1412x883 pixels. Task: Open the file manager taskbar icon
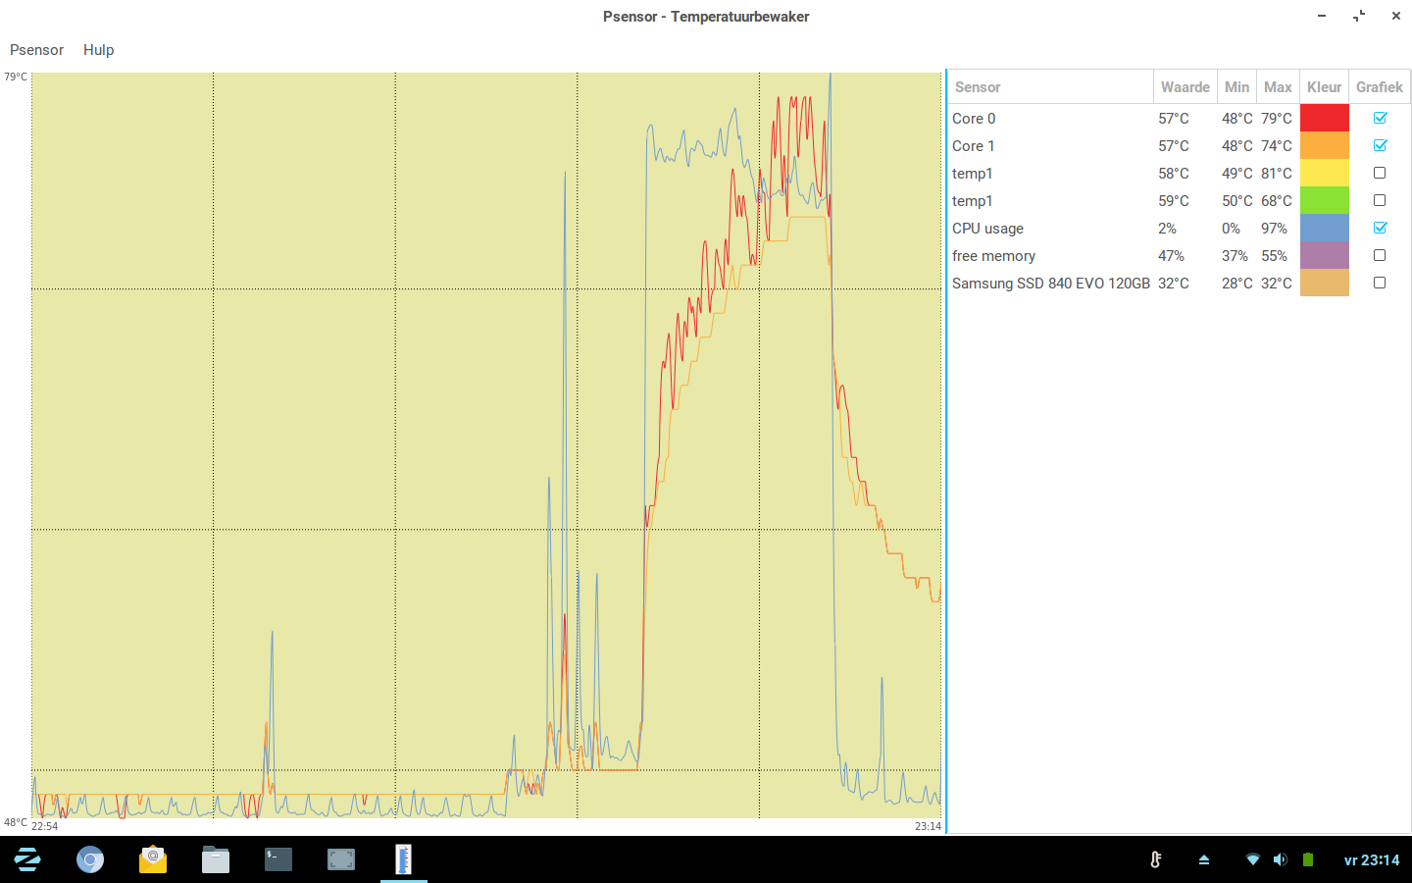click(x=216, y=860)
